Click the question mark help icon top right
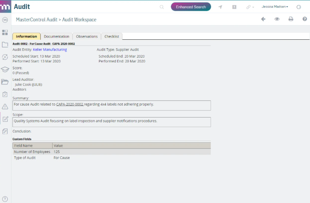 [x=305, y=19]
